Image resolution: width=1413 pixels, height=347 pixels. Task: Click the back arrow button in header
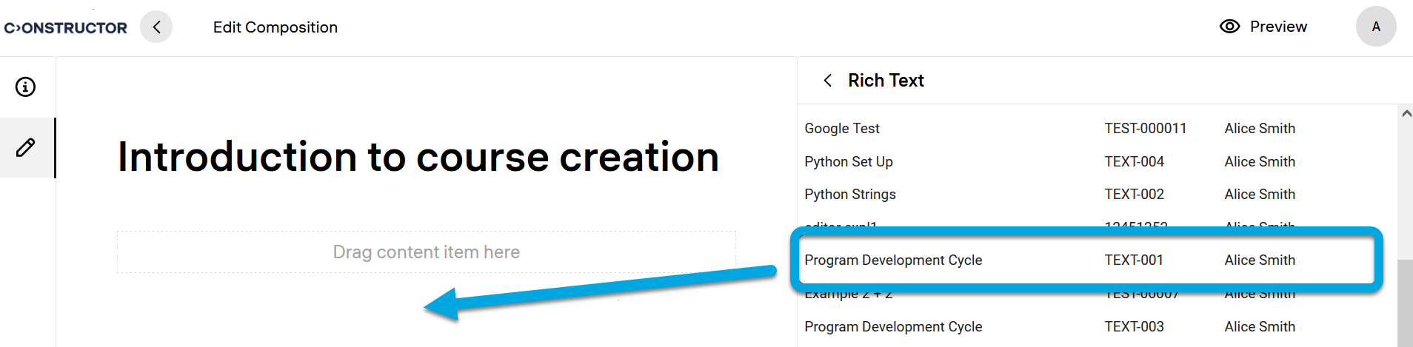tap(156, 27)
